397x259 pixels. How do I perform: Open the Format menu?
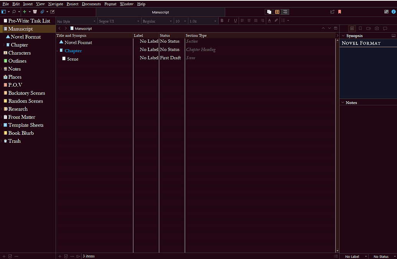pyautogui.click(x=110, y=4)
